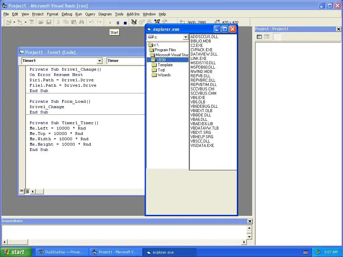Select NWIND.MDB in file list
Image resolution: width=343 pixels, height=257 pixels.
201,72
